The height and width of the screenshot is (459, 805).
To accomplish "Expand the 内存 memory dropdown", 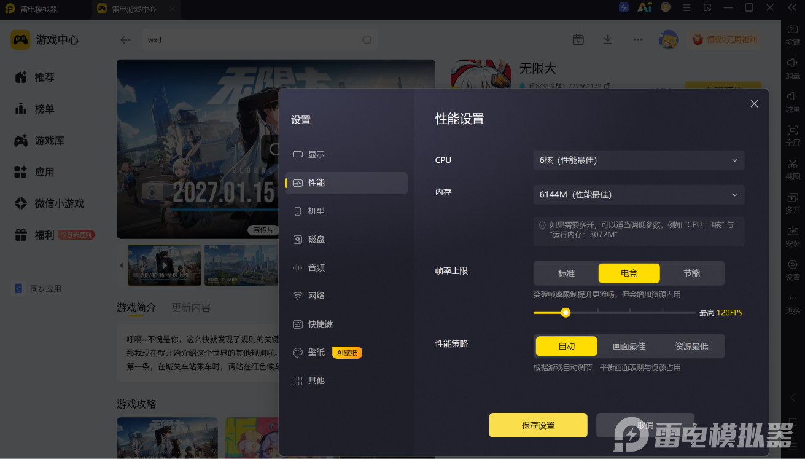I will (x=639, y=195).
